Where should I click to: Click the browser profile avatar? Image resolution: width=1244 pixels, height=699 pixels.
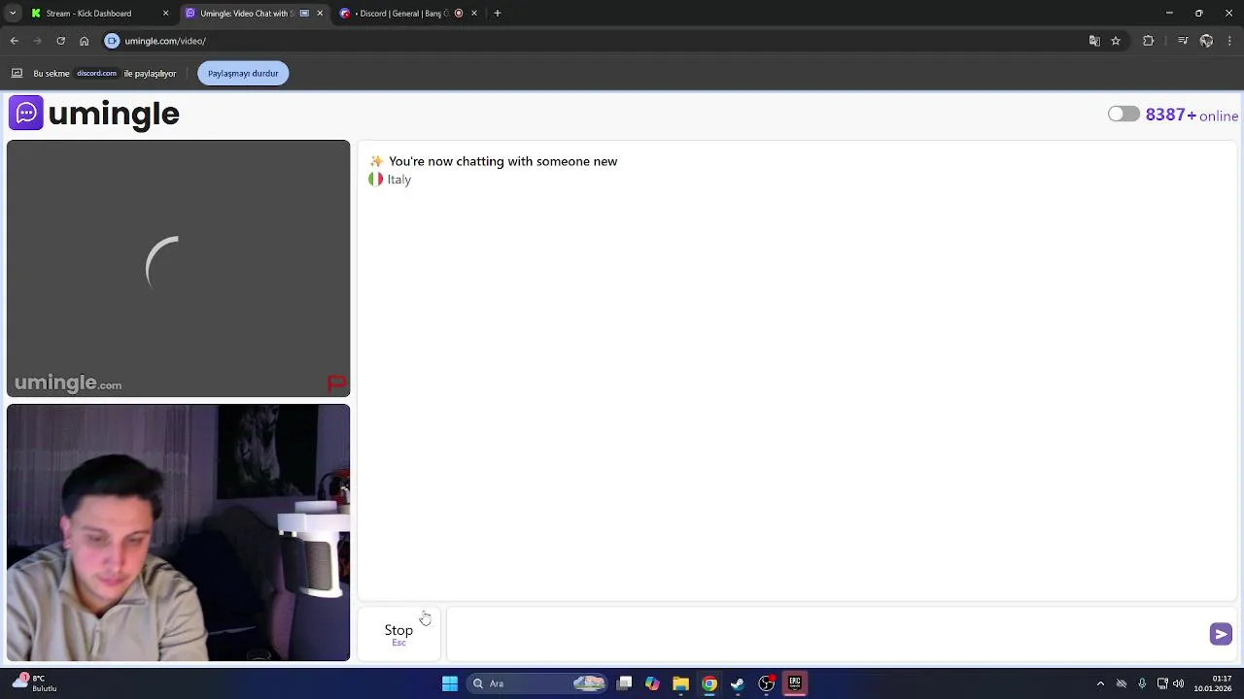[1206, 41]
